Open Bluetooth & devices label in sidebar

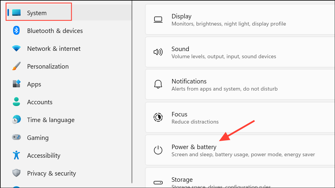coord(55,31)
